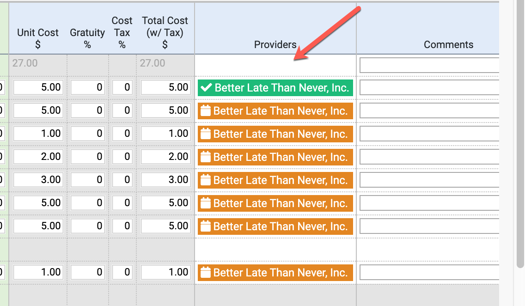Click the Total Cost (w/ Tax) $ column header

165,32
